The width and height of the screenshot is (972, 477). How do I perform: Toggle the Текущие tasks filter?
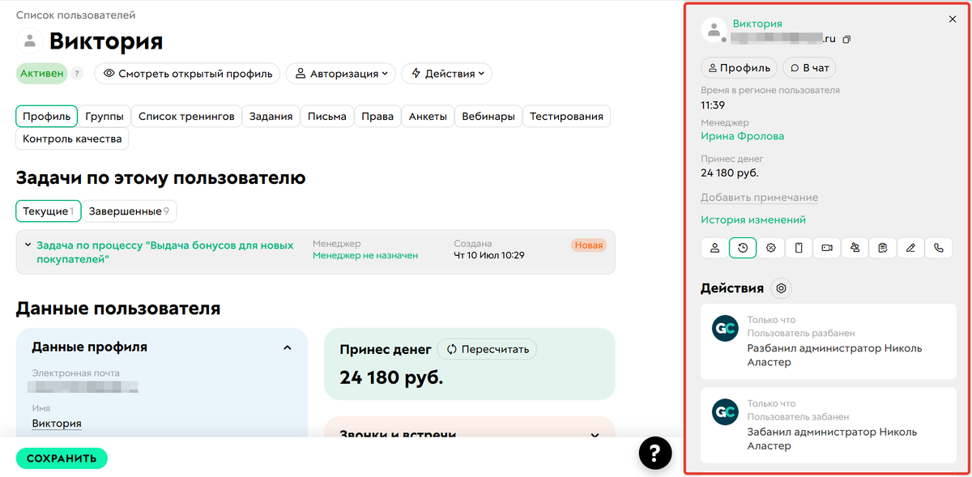click(x=48, y=211)
